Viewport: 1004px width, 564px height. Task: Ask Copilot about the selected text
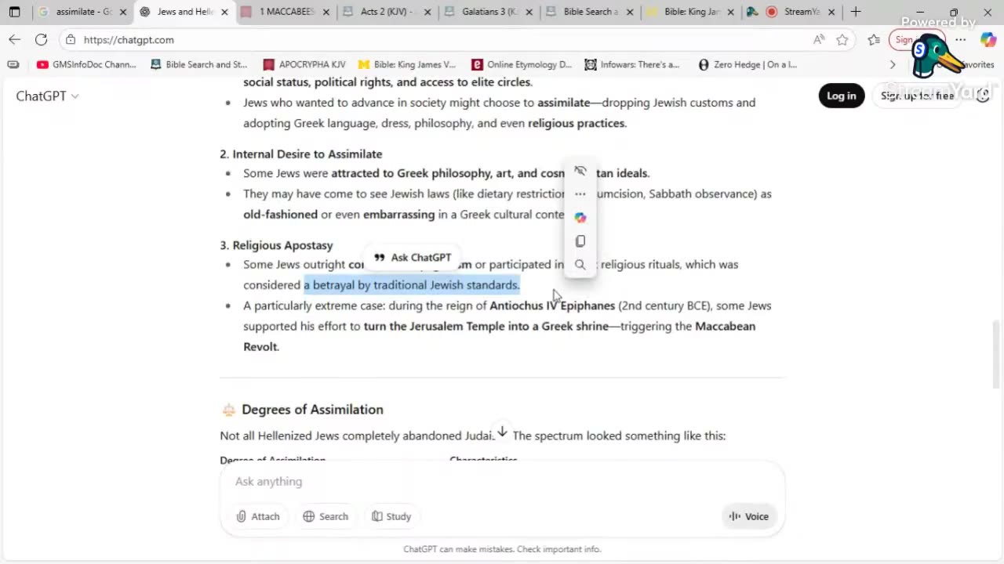click(x=580, y=218)
